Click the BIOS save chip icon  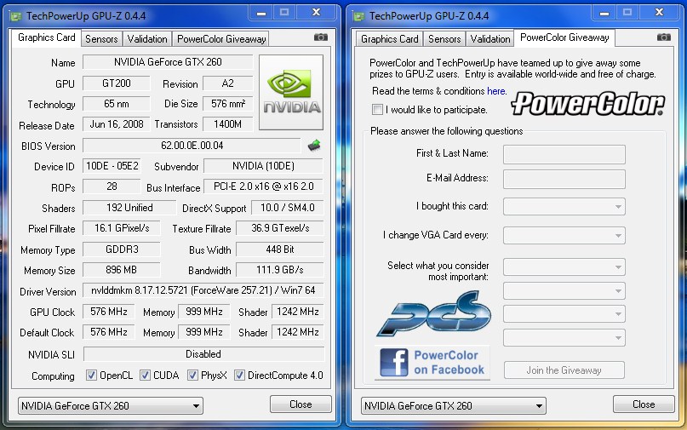pyautogui.click(x=314, y=145)
